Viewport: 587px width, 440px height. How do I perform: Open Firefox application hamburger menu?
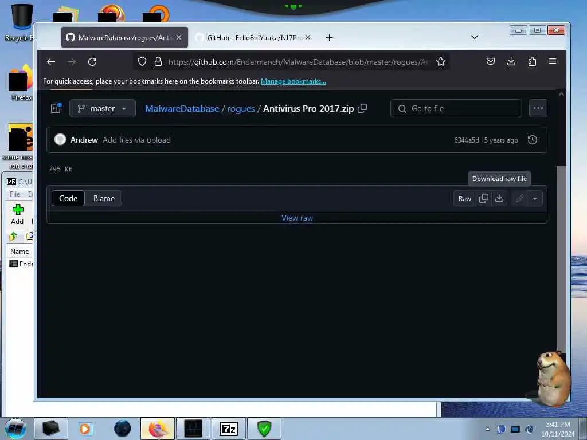pos(553,61)
